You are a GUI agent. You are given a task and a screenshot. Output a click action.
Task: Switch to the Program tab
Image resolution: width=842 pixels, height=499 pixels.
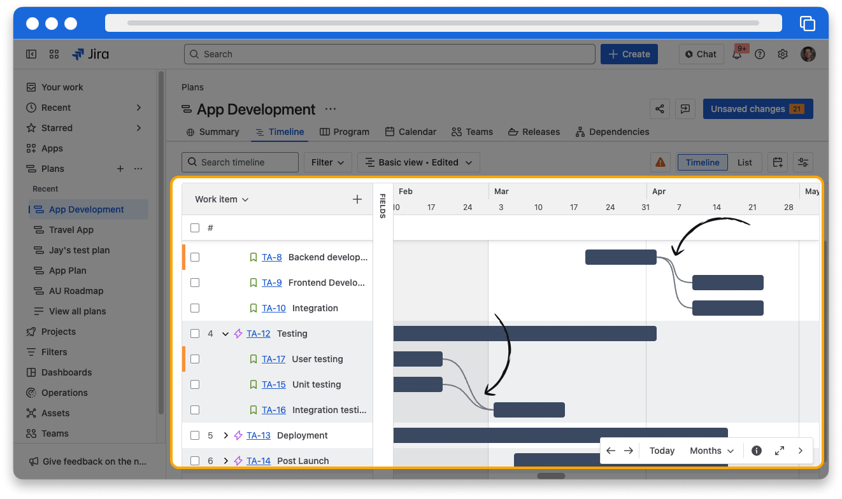pos(345,132)
